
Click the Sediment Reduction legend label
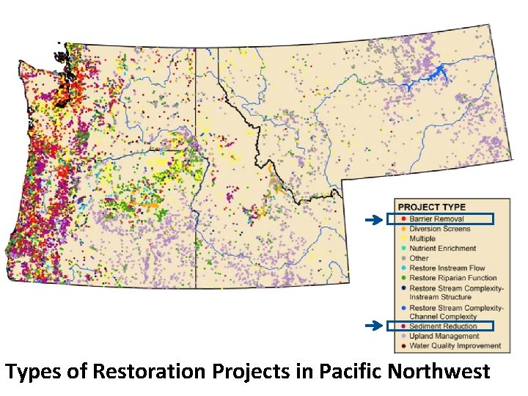(x=443, y=326)
